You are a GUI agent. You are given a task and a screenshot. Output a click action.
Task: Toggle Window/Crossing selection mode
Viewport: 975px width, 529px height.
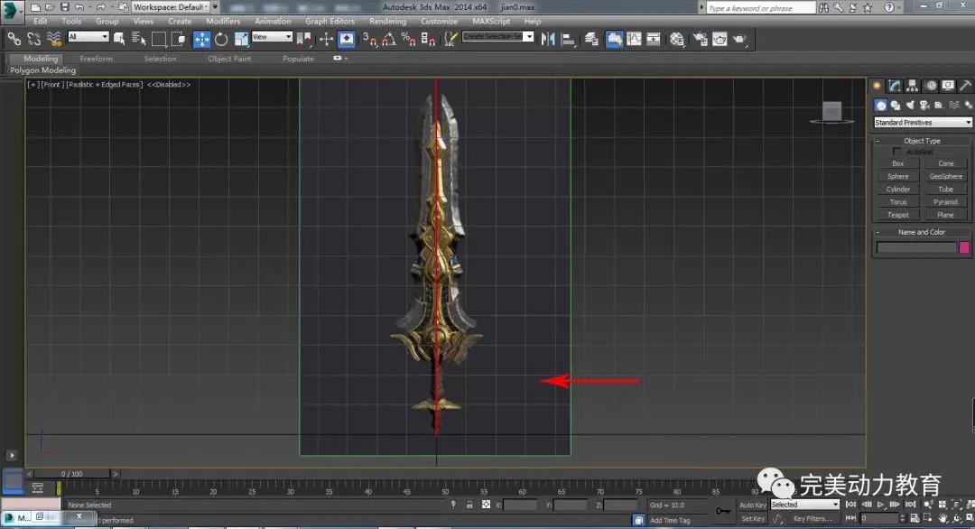point(179,39)
